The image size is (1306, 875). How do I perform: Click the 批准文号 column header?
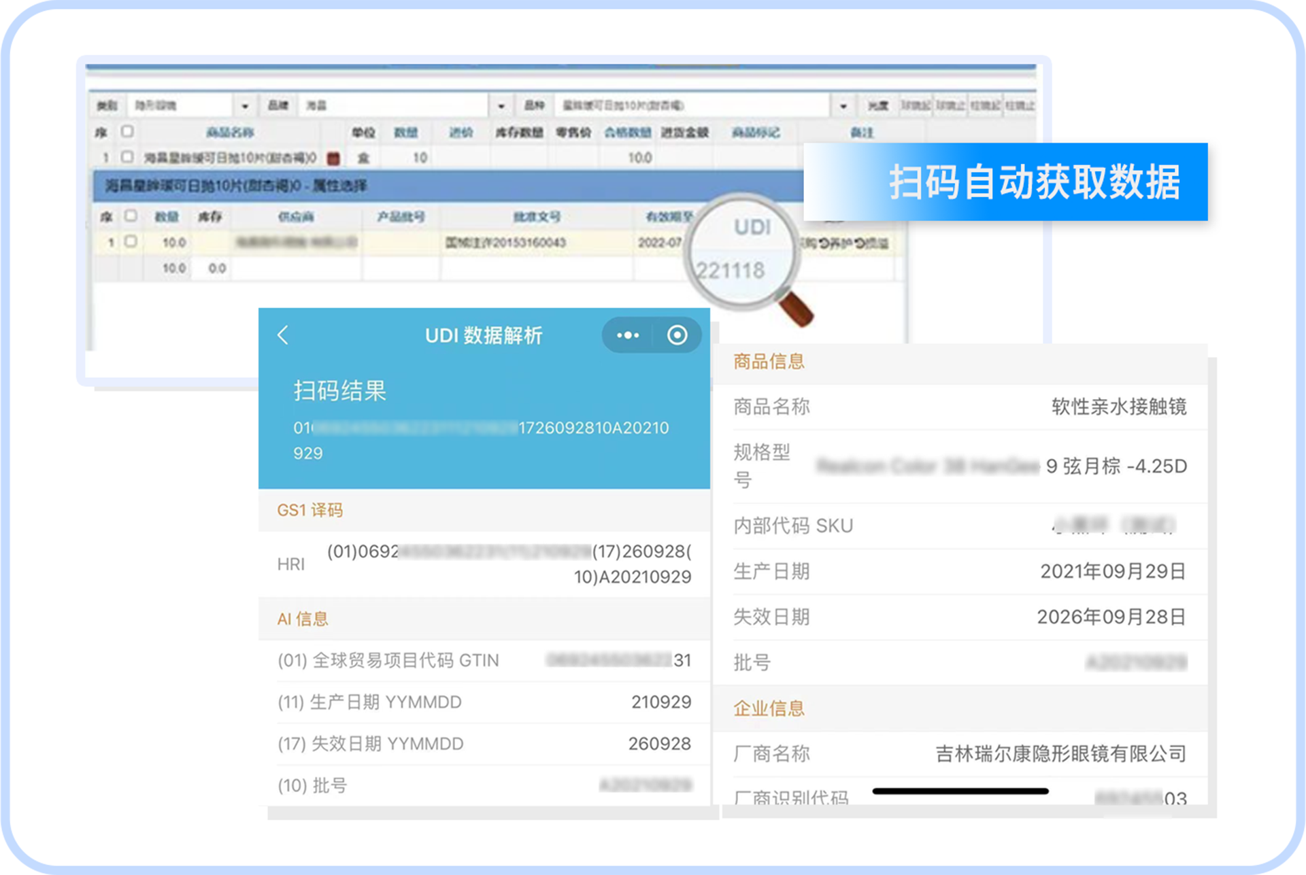click(537, 217)
